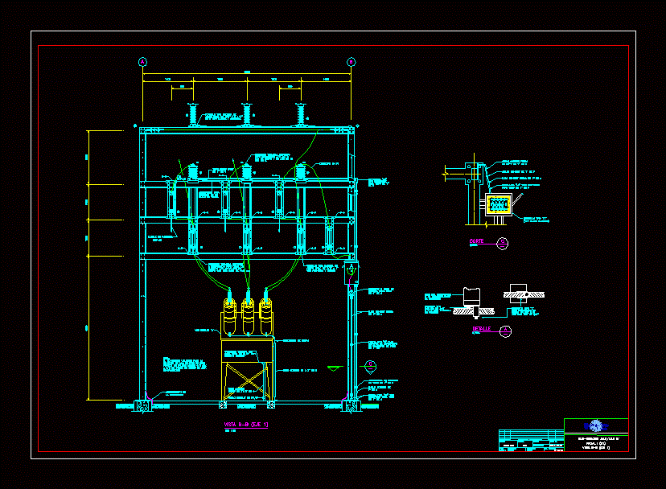Click grid axis bubble B

pos(351,62)
